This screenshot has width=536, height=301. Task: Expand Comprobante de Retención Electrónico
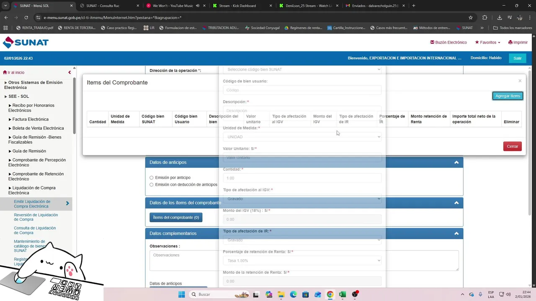click(36, 176)
